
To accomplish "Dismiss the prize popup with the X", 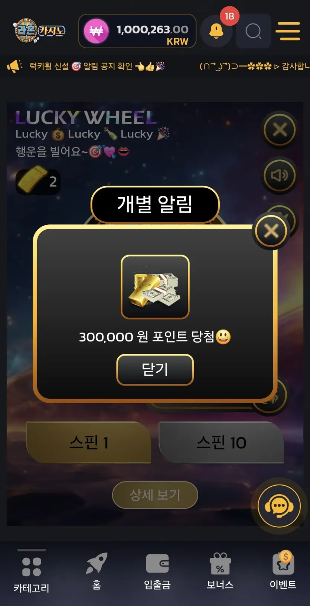I will click(271, 231).
